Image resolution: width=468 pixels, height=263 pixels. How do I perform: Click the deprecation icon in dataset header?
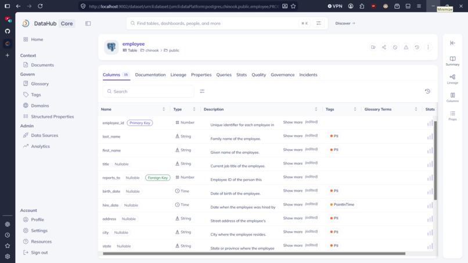tap(395, 47)
